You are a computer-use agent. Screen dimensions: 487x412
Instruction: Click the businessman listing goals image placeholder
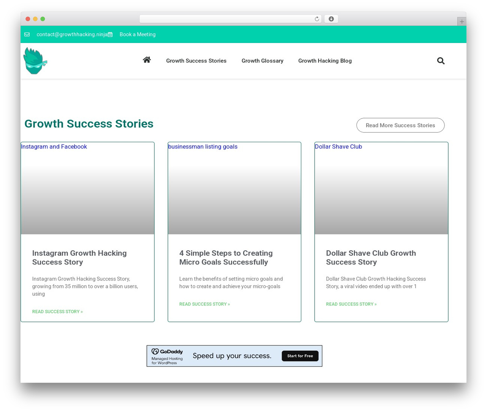coord(234,188)
